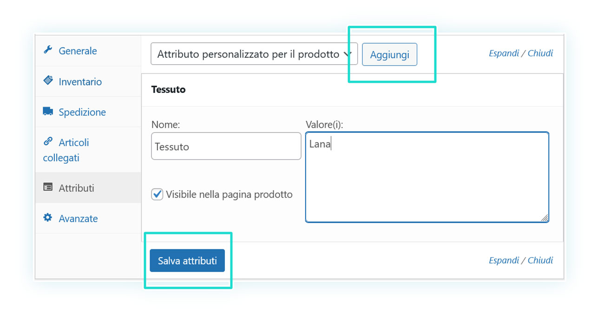Viewport: 604px width, 320px height.
Task: Collapse the Tessuto attribute header
Action: tap(352, 90)
